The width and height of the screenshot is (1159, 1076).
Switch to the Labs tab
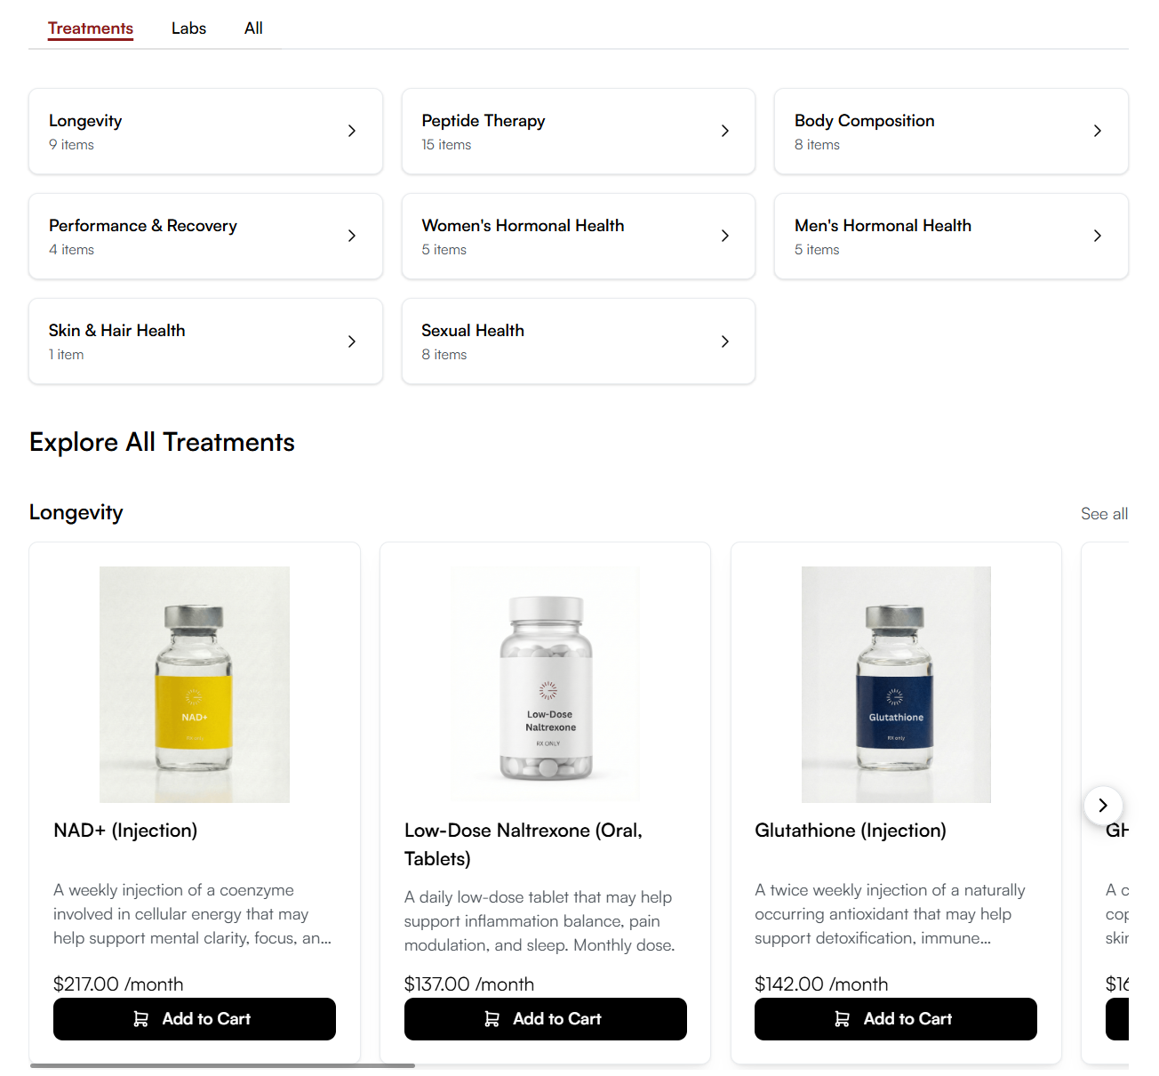(188, 28)
